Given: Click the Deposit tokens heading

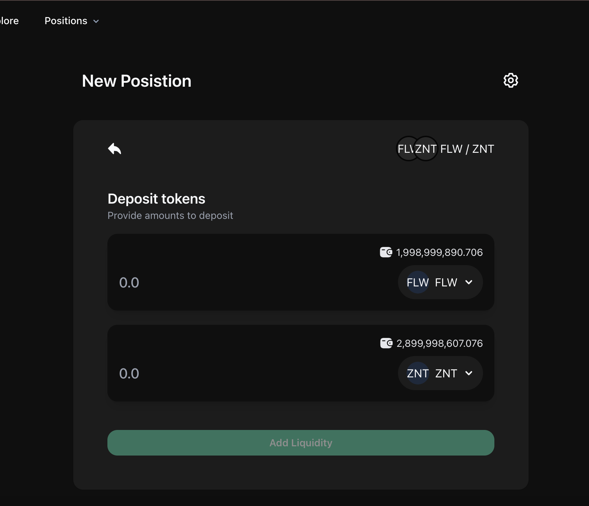Looking at the screenshot, I should pyautogui.click(x=156, y=199).
